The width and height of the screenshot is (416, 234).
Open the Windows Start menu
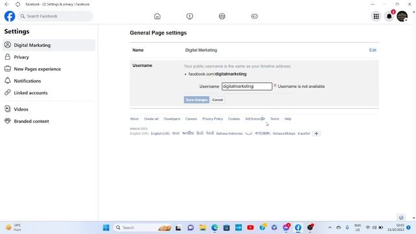(x=106, y=227)
